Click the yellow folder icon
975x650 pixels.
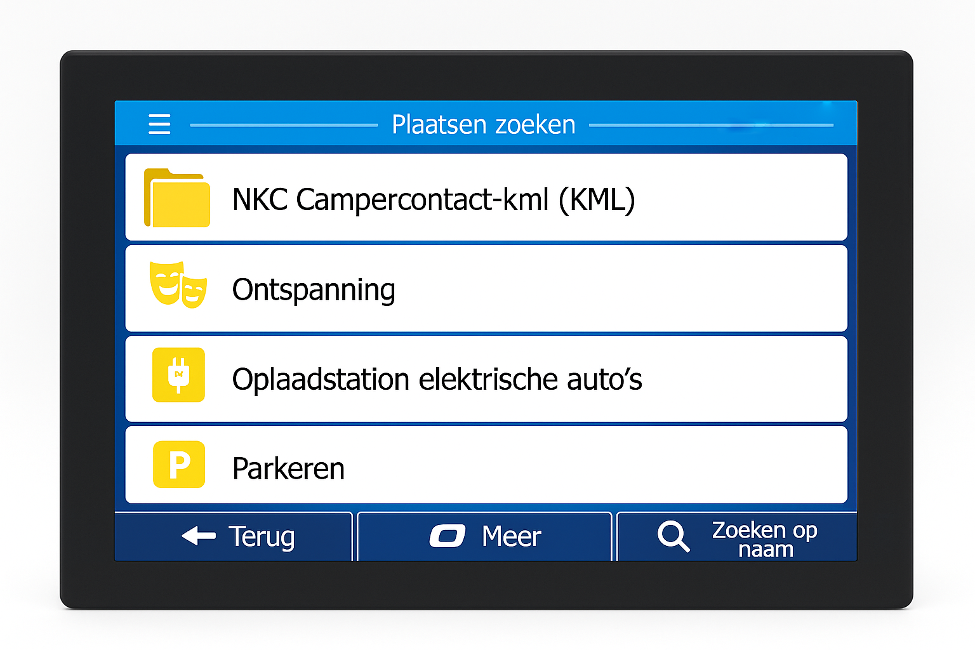pyautogui.click(x=177, y=198)
